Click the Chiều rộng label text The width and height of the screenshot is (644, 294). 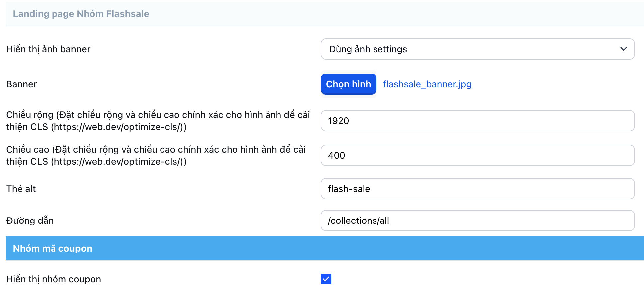(x=30, y=115)
